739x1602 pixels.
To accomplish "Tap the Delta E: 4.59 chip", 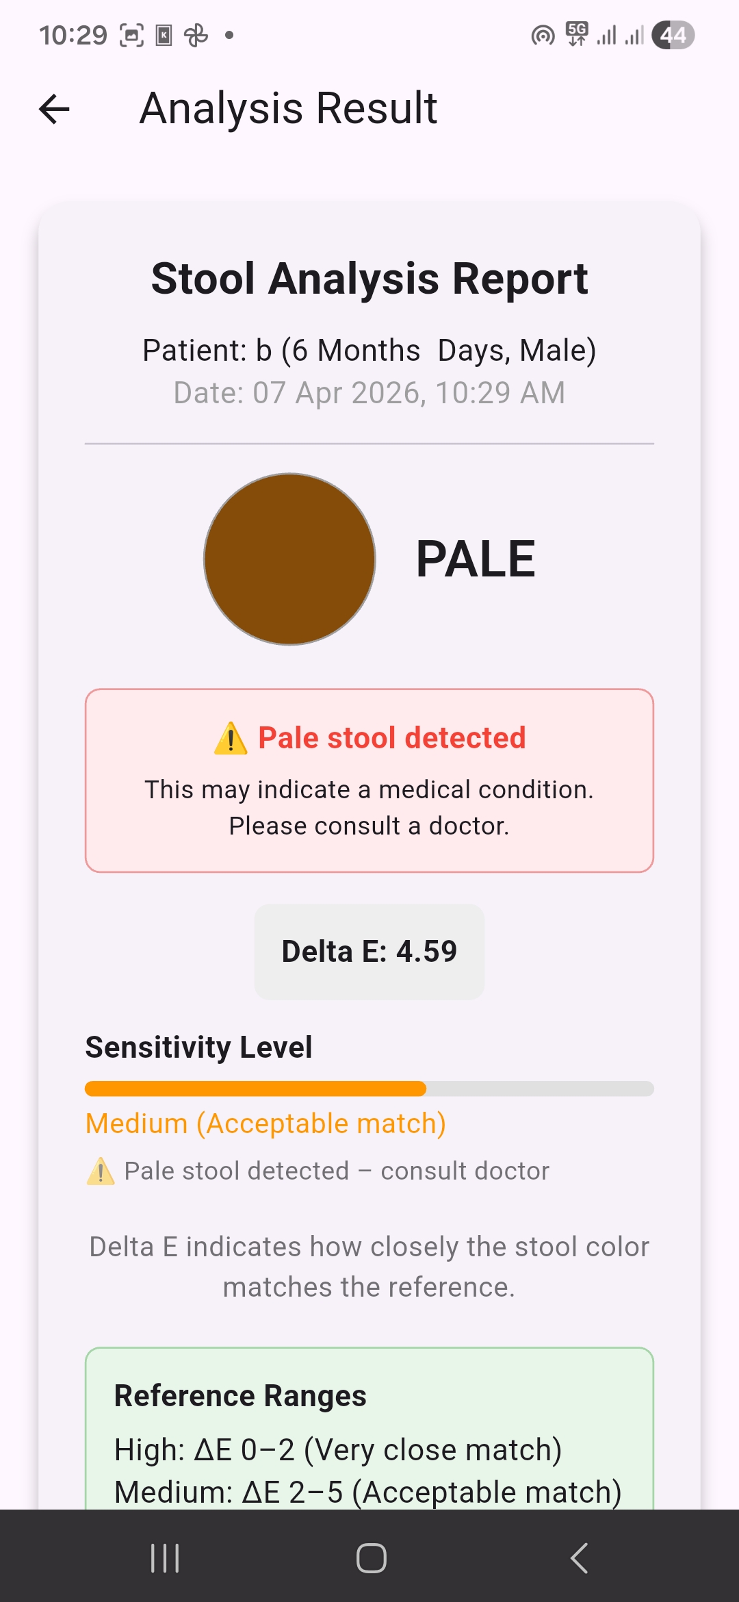I will 369,952.
